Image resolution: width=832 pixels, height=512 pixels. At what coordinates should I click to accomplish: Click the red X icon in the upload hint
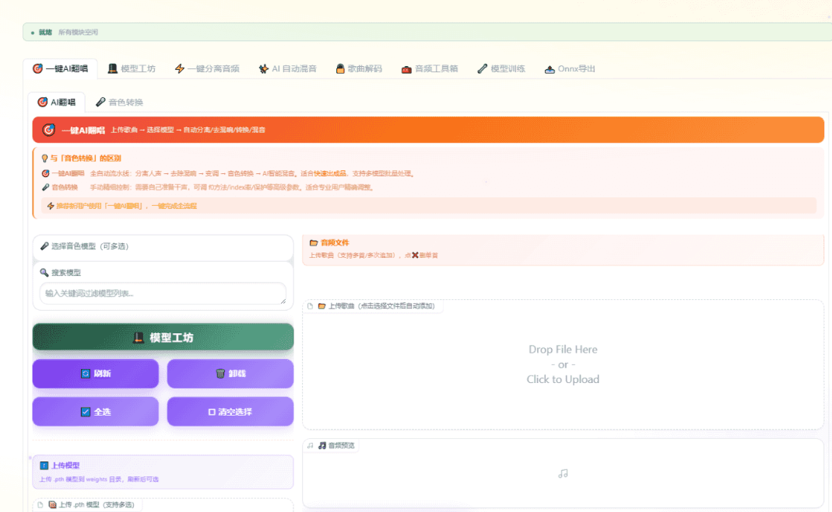[x=415, y=255]
